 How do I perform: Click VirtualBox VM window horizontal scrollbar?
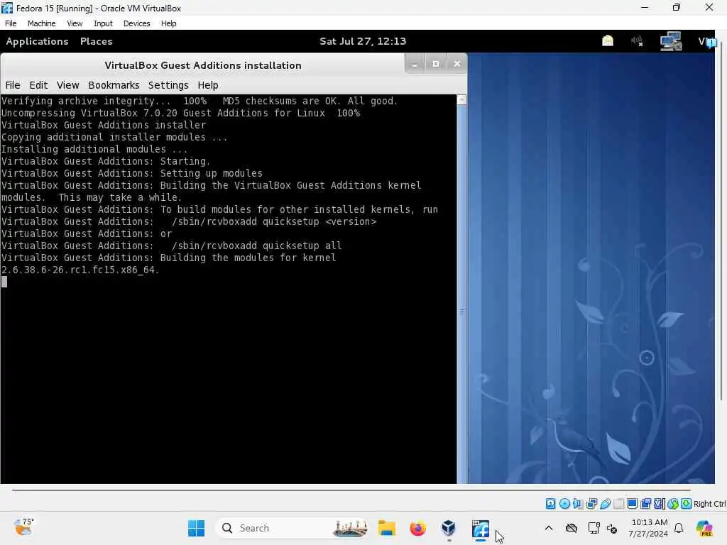point(351,490)
